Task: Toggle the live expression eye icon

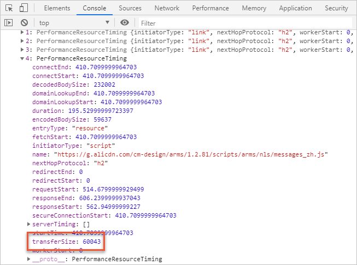Action: point(125,22)
